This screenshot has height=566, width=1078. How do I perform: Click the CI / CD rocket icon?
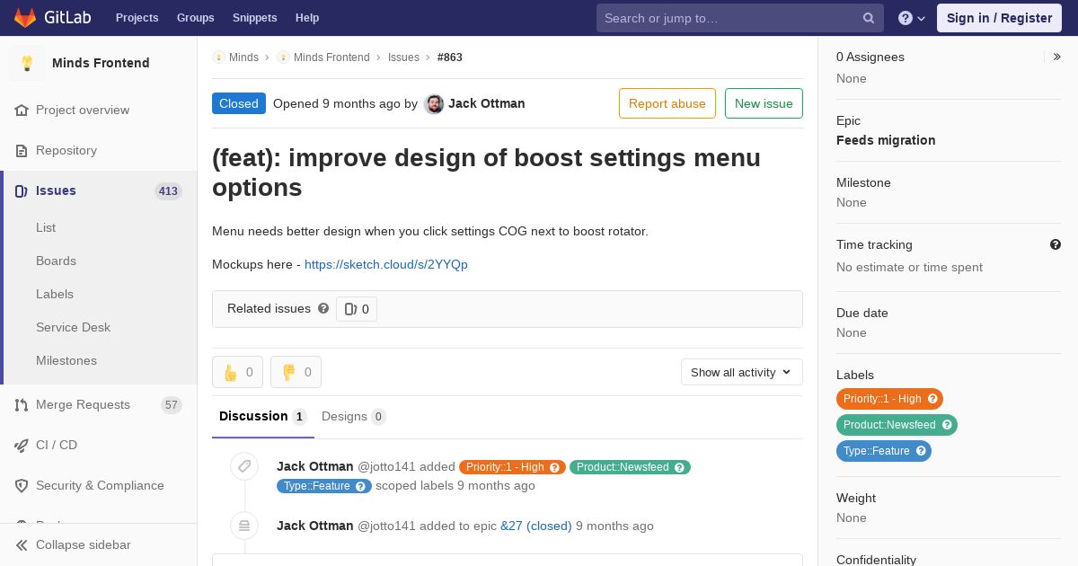pyautogui.click(x=22, y=446)
